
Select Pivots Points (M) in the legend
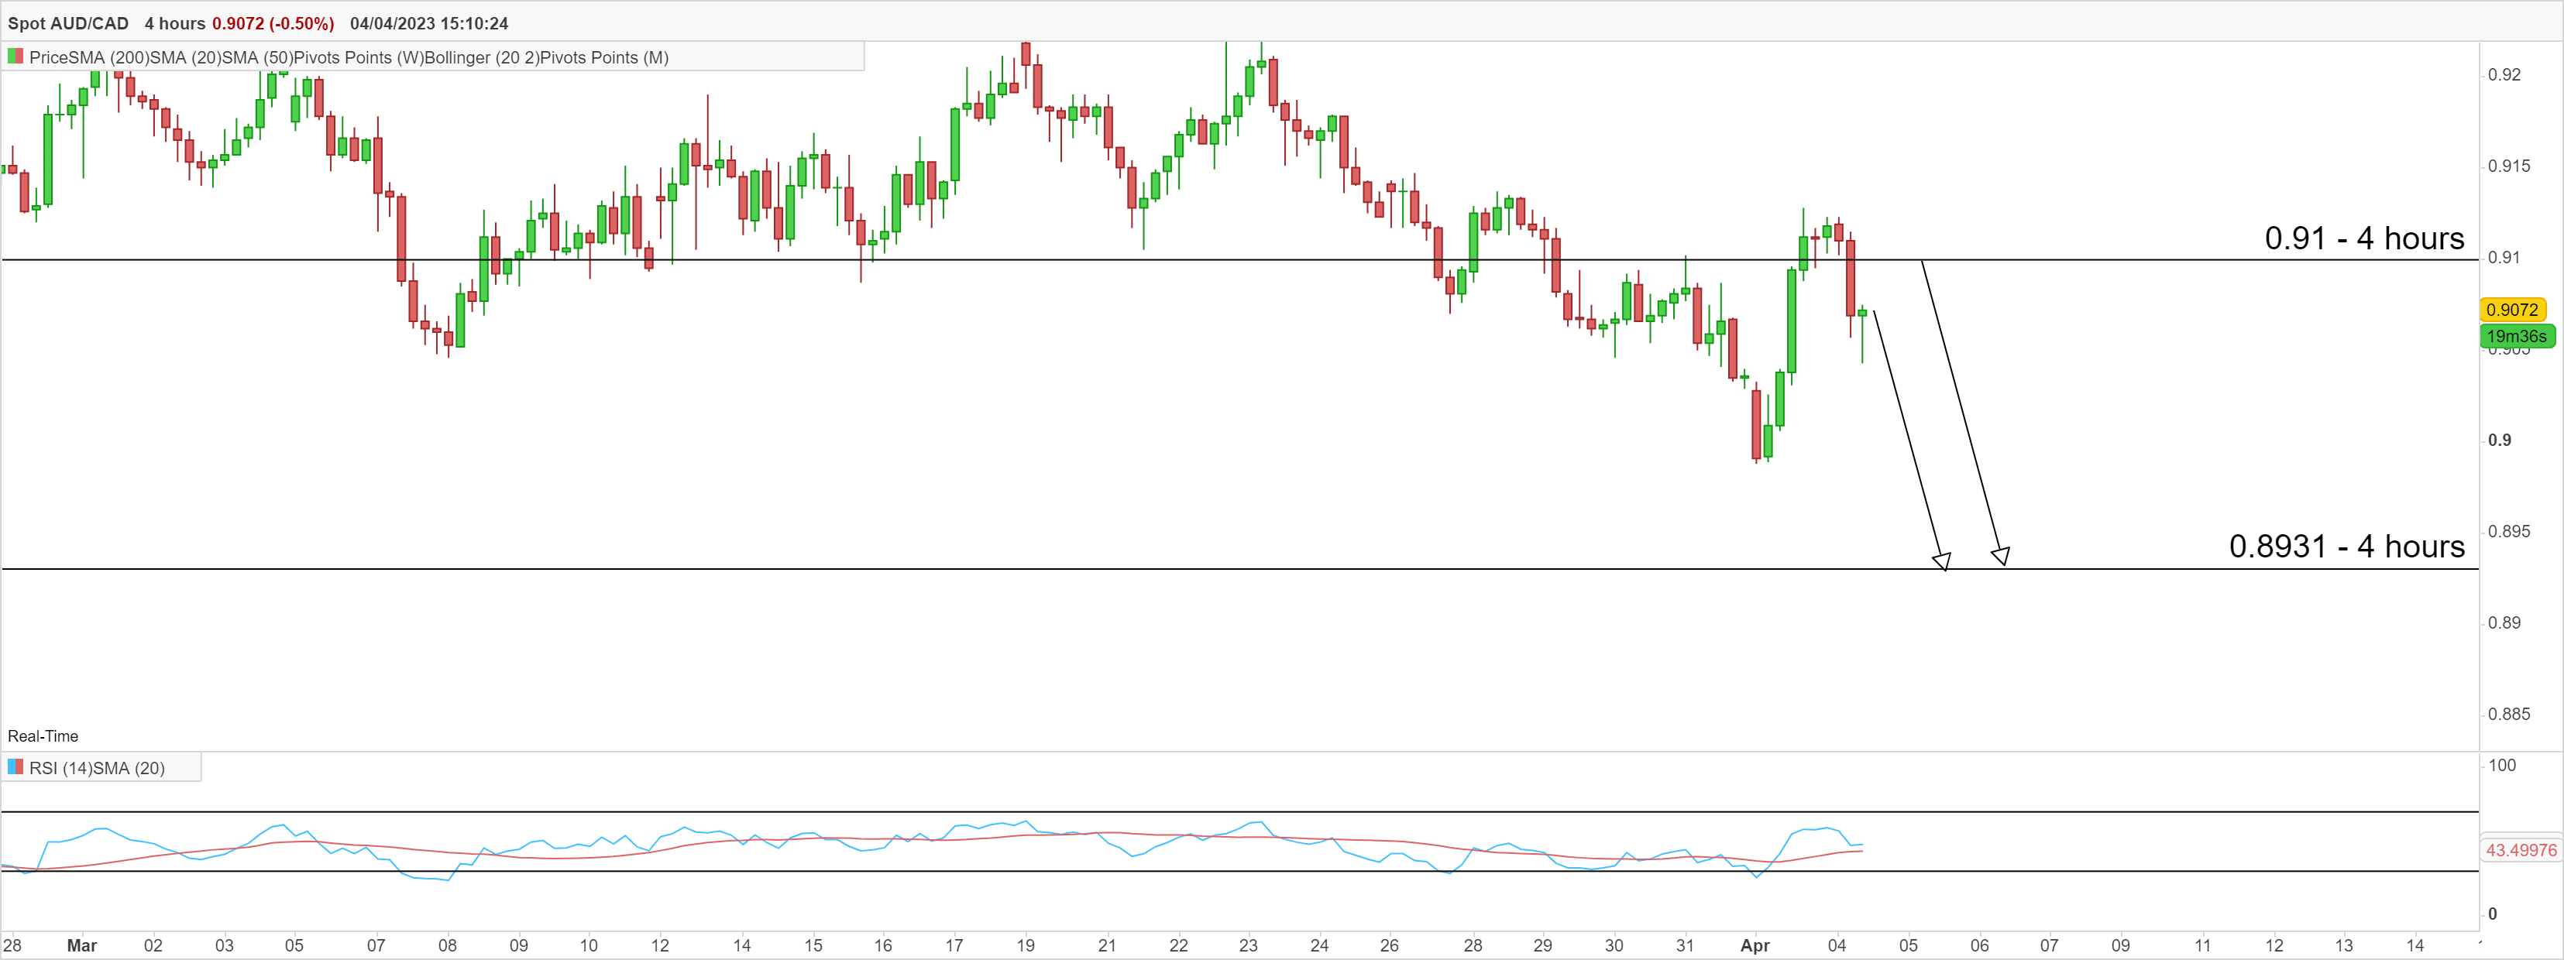point(604,58)
